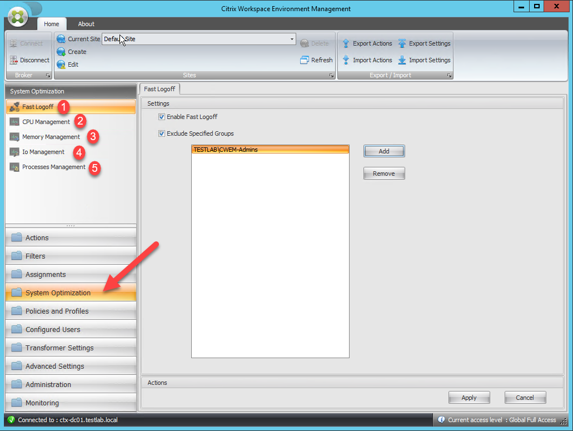Click the Add button
Viewport: 573px width, 431px height.
[x=384, y=151]
